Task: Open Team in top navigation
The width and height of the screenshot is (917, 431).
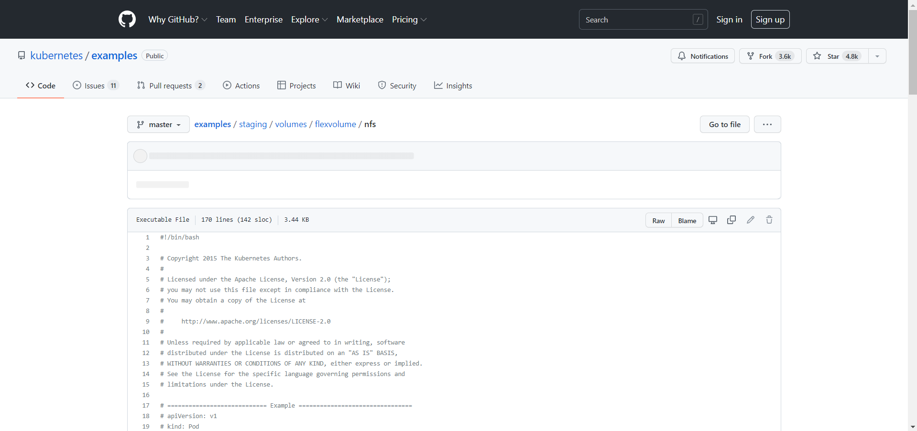Action: pyautogui.click(x=226, y=20)
